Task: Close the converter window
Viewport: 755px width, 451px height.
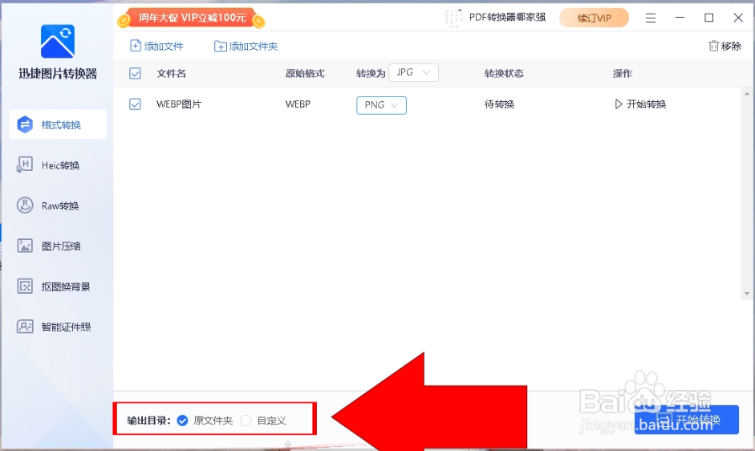Action: point(738,18)
